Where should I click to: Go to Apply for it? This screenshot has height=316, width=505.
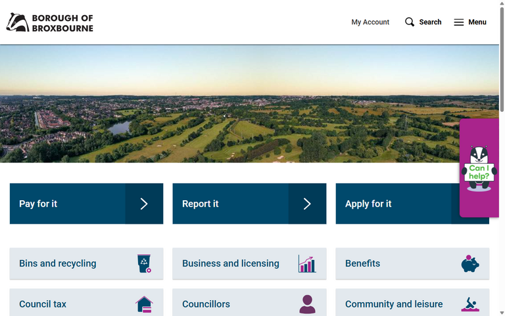click(x=368, y=204)
